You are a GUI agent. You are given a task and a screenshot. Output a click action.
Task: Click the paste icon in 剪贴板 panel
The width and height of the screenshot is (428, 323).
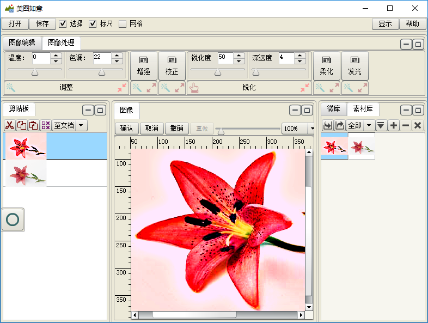tap(33, 126)
